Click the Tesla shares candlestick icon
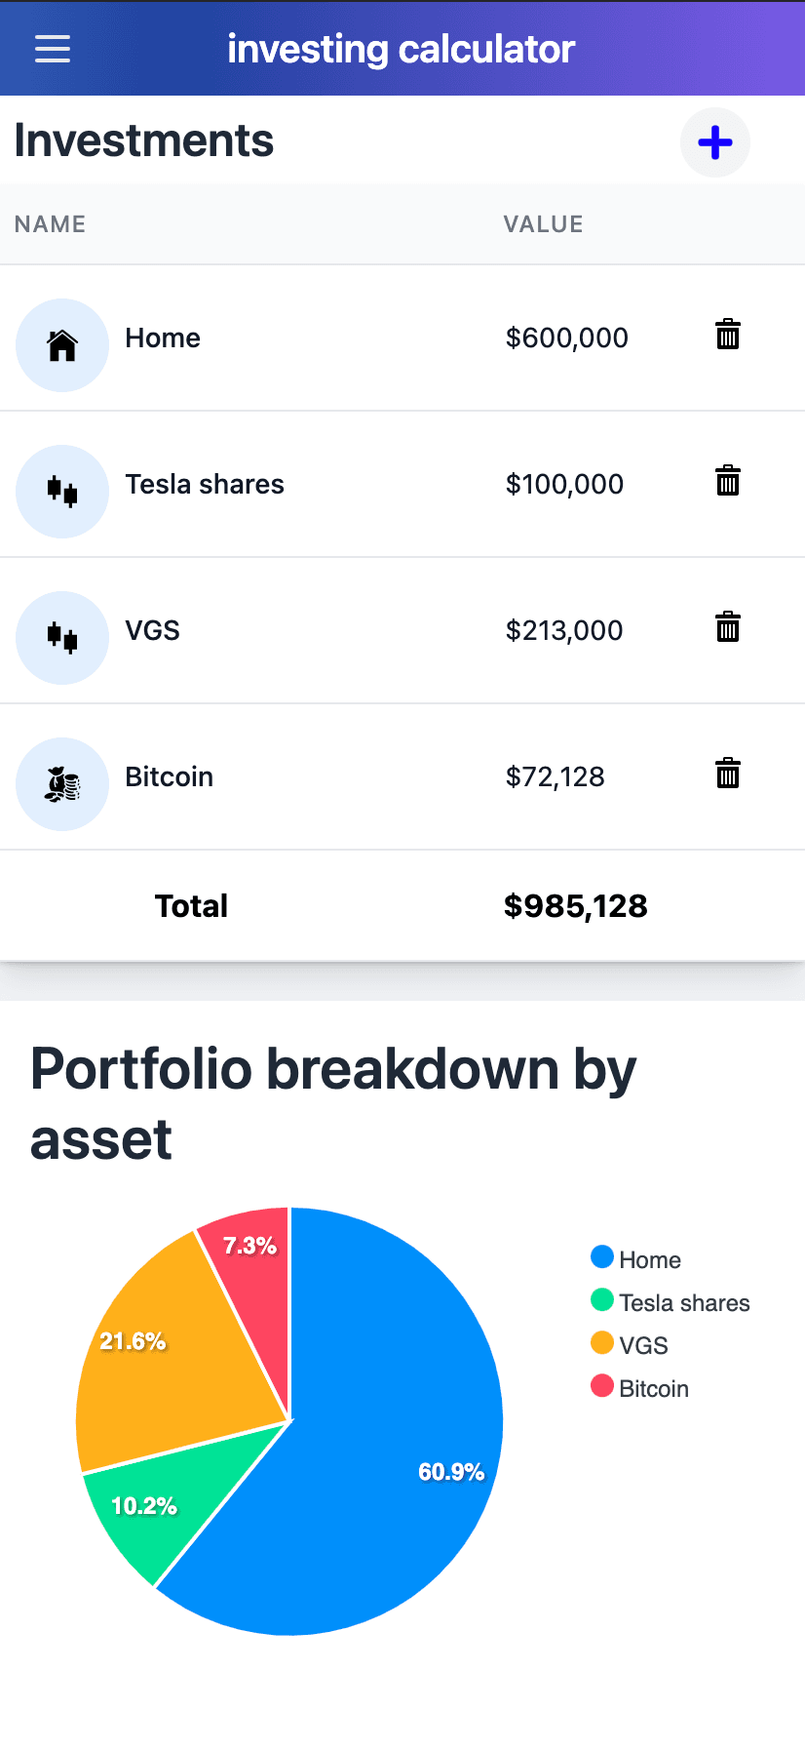This screenshot has height=1750, width=805. [62, 492]
